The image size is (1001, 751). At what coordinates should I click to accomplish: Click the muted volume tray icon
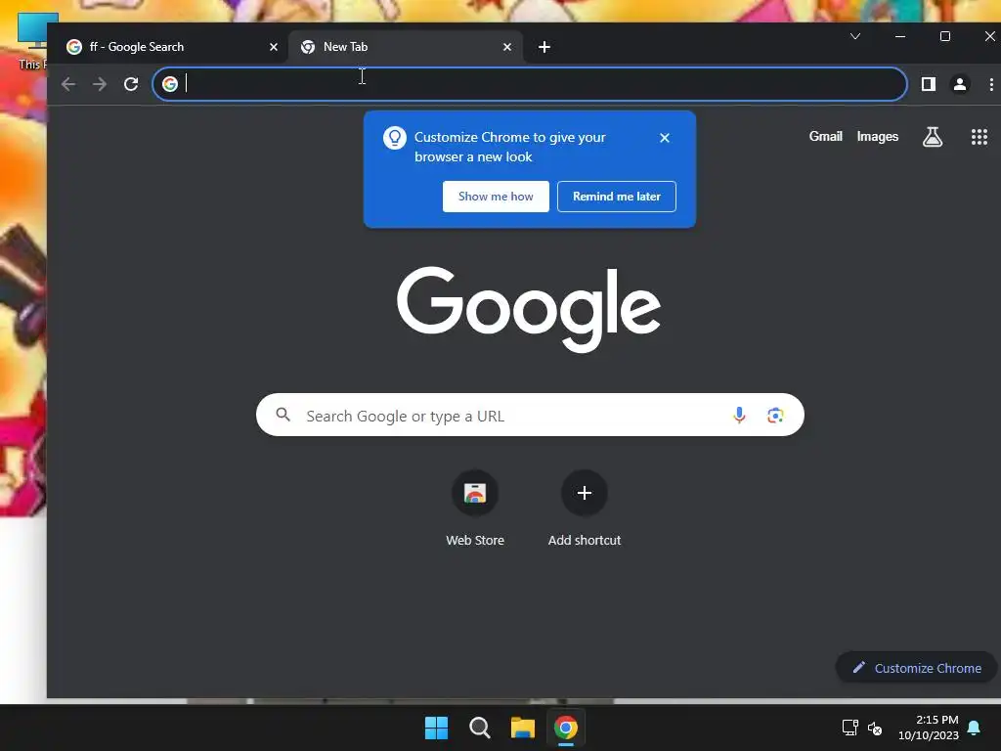[875, 728]
